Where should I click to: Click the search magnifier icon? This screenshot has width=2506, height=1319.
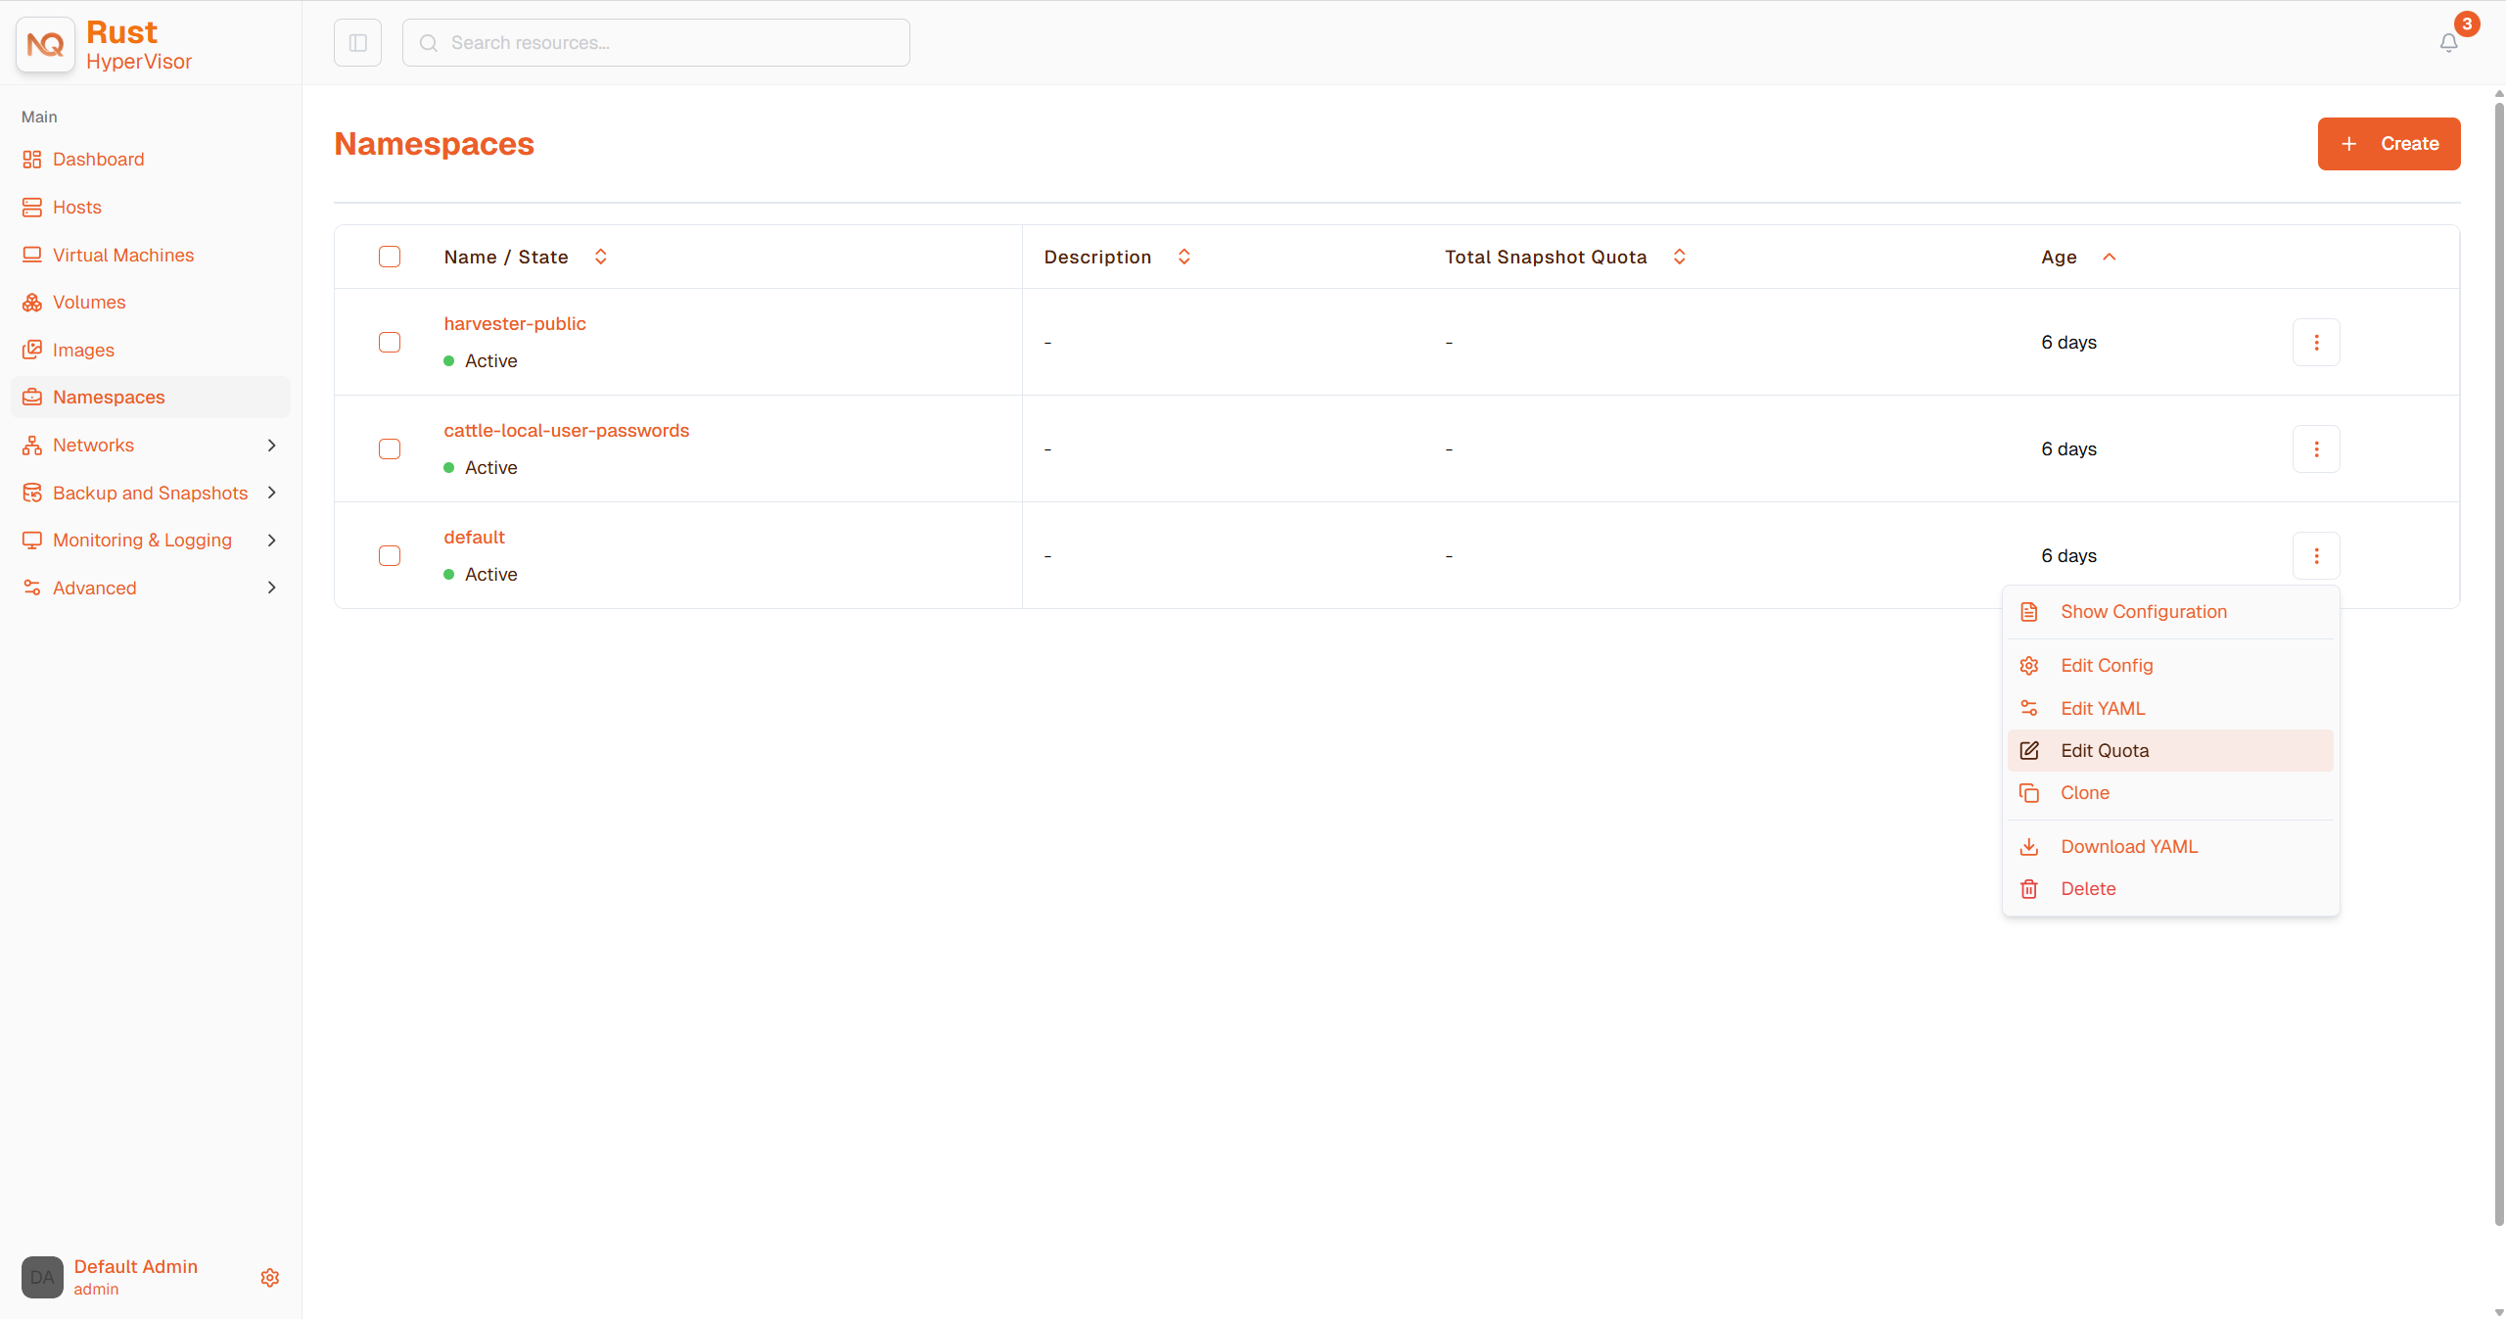(428, 43)
